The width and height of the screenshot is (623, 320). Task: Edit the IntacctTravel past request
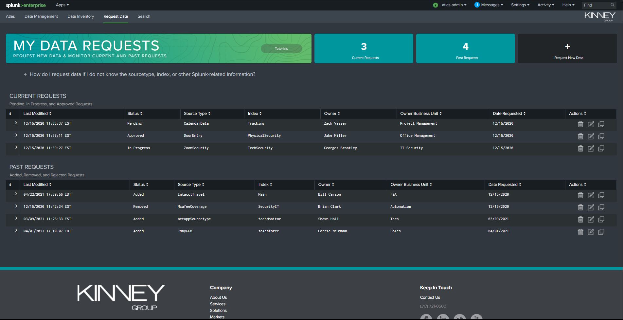coord(591,195)
